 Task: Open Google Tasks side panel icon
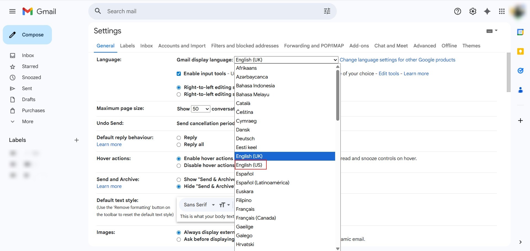click(x=520, y=71)
